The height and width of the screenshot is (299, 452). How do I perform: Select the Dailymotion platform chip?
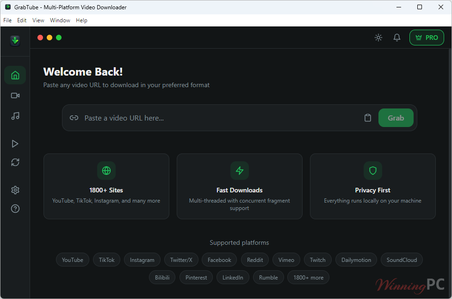tap(356, 260)
